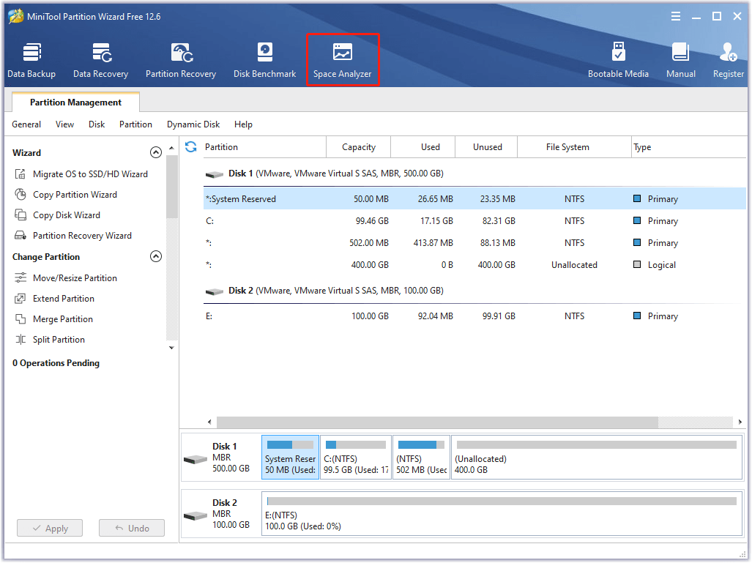Click Primary type swatch in E: row
Image resolution: width=752 pixels, height=563 pixels.
(637, 316)
